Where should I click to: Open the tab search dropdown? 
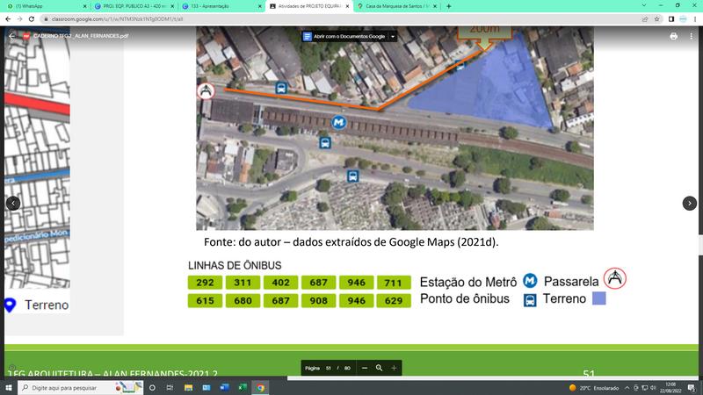(644, 5)
